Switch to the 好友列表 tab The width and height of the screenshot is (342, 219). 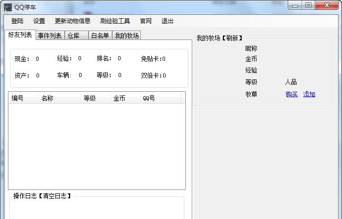20,35
